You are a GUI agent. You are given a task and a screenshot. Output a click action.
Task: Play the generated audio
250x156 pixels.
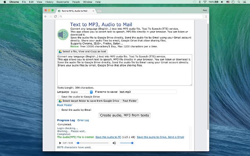tap(60, 143)
